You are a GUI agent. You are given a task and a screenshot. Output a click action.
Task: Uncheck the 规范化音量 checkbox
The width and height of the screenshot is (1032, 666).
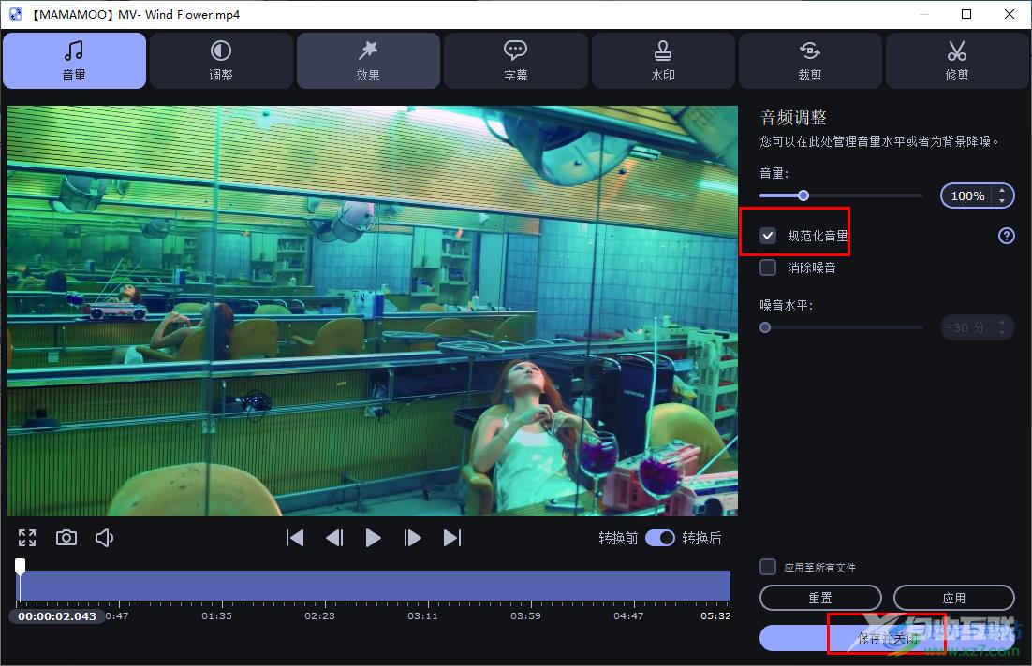pos(768,236)
